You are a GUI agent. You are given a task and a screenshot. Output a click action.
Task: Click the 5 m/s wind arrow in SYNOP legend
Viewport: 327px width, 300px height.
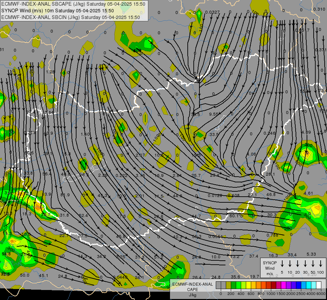click(282, 264)
